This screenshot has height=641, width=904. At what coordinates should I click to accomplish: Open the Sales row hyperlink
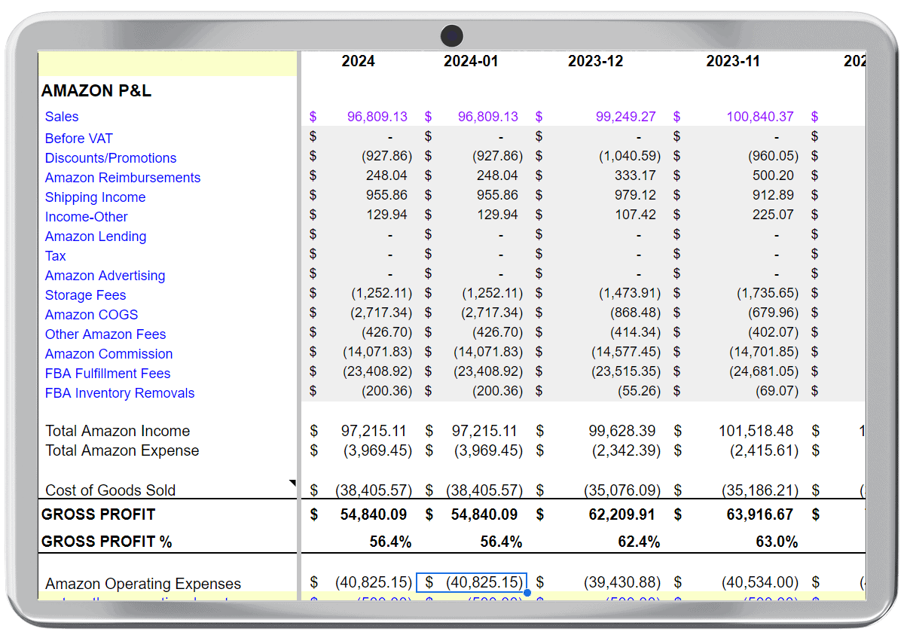[61, 117]
